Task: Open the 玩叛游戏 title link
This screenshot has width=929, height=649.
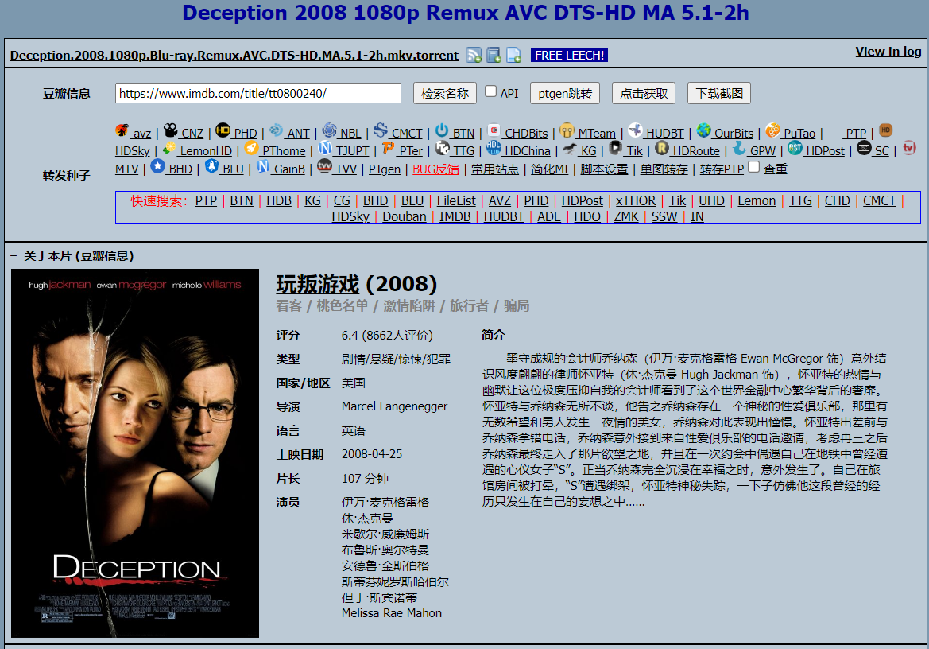Action: pos(318,285)
